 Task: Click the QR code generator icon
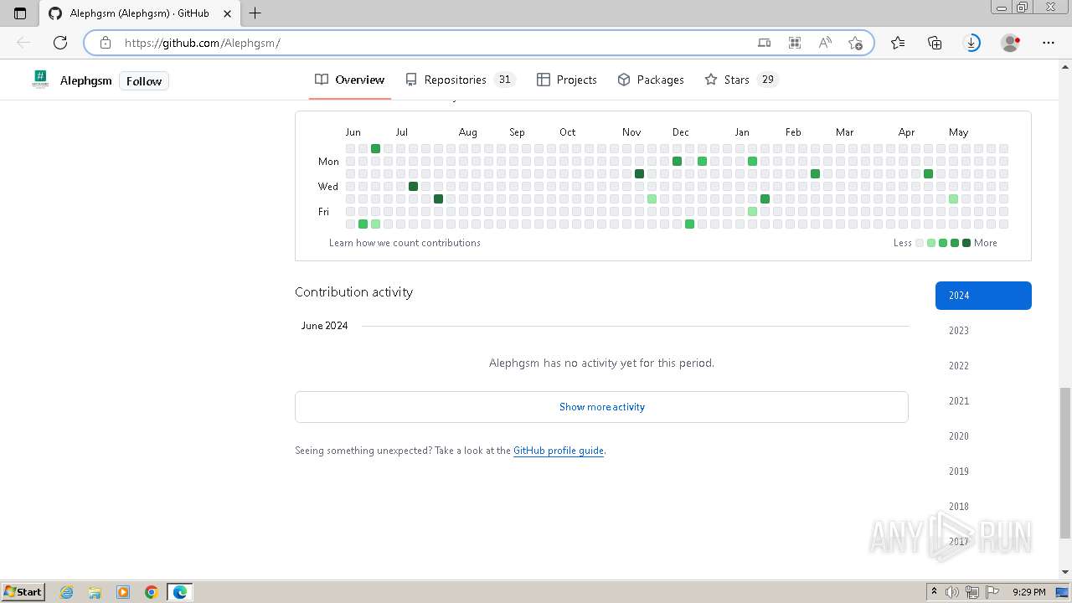(x=794, y=43)
